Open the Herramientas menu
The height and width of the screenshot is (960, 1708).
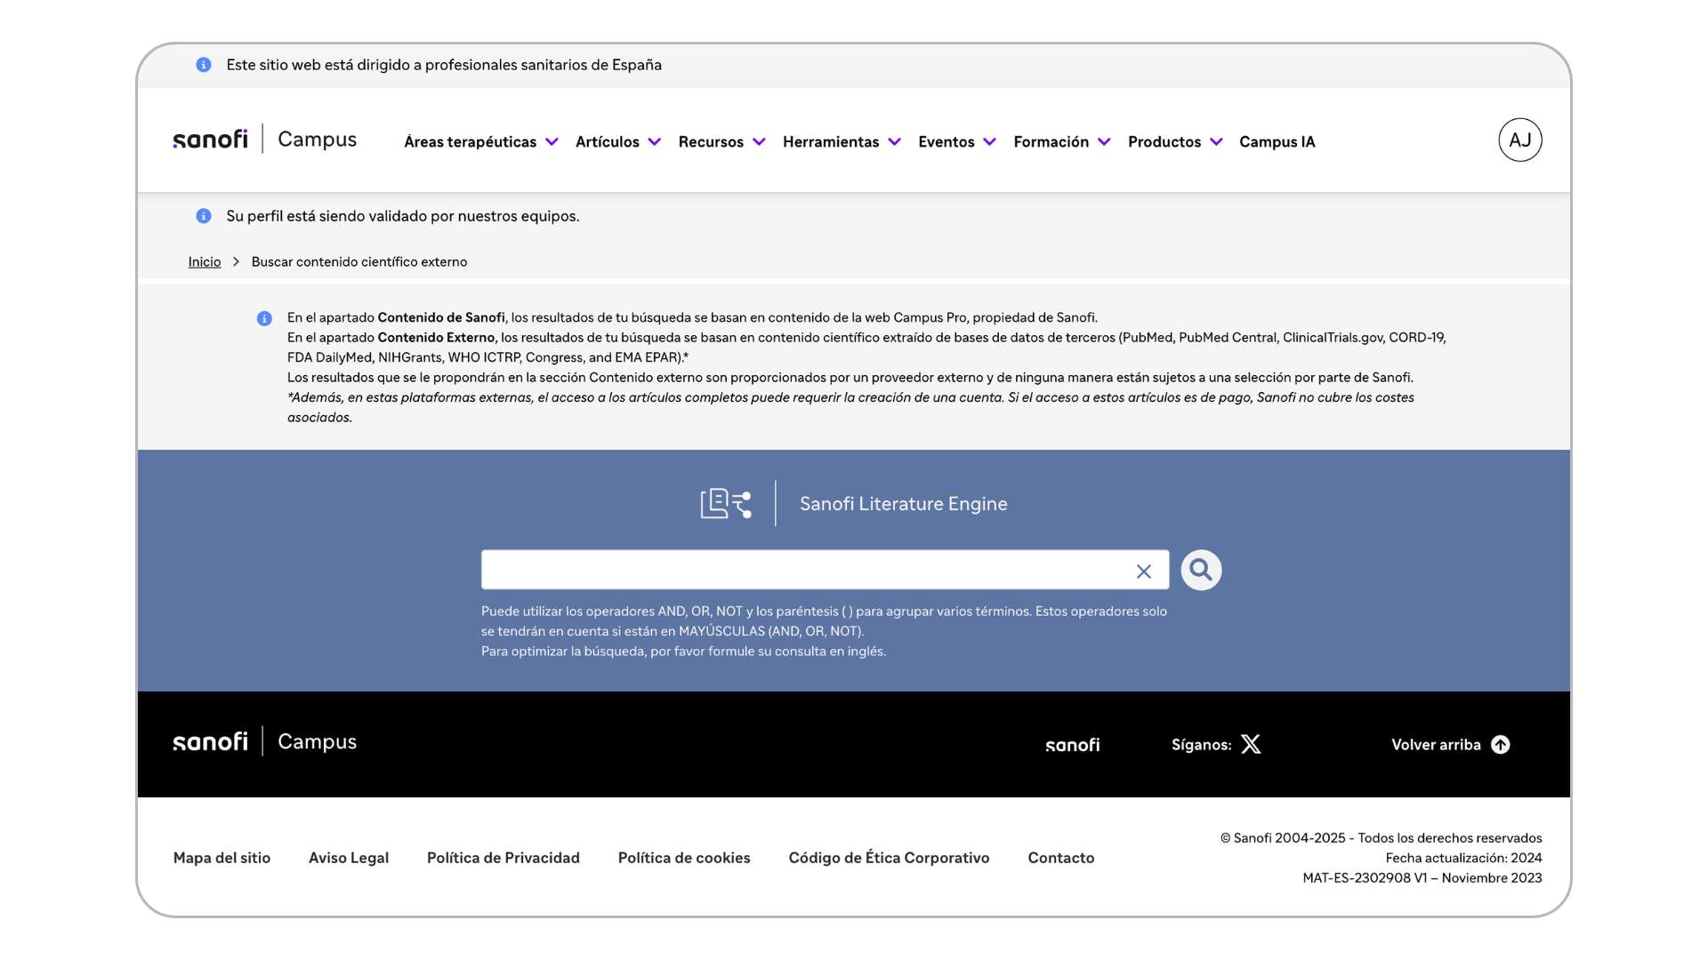point(831,141)
